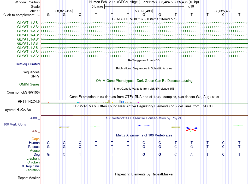Open 'Short Genetic Variants from dbSNP release 155'

pyautogui.click(x=144, y=89)
